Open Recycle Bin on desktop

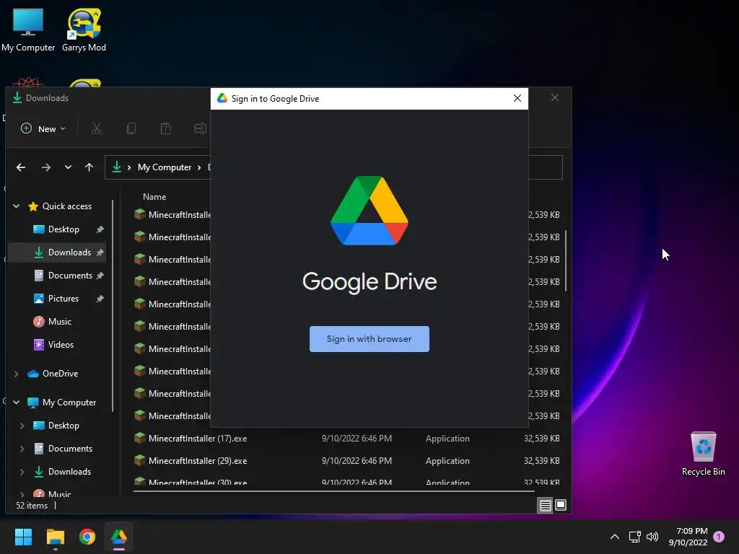(703, 454)
